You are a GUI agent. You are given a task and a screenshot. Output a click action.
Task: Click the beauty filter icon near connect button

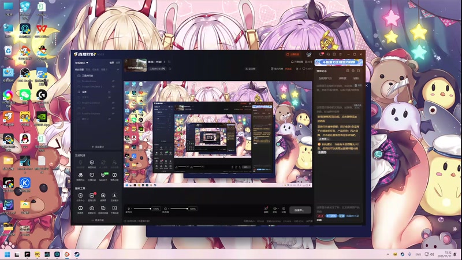266,209
